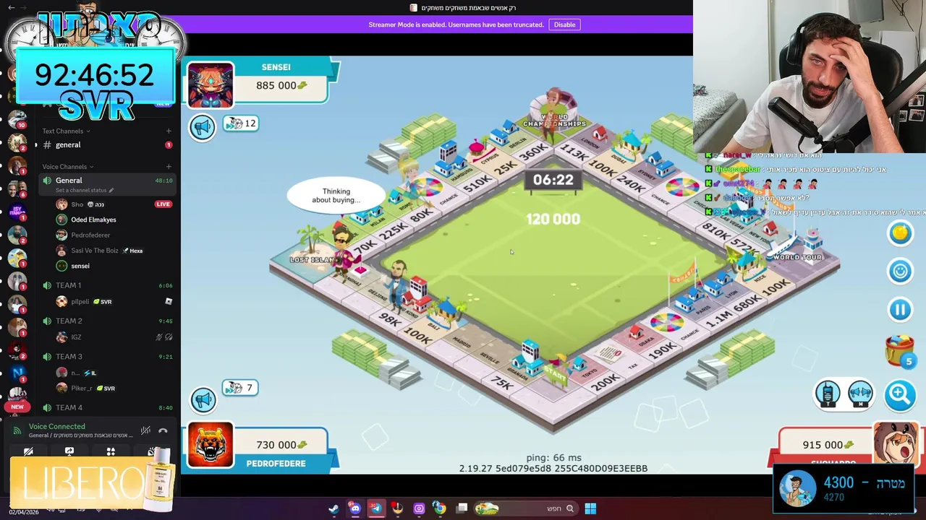Click the gold coin button in game
The width and height of the screenshot is (926, 520).
tap(900, 233)
